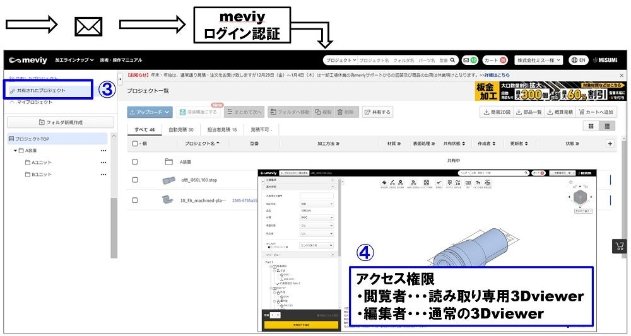Screen dimensions: 631x336
Task: Click the カートへ追加 button
Action: tap(596, 112)
